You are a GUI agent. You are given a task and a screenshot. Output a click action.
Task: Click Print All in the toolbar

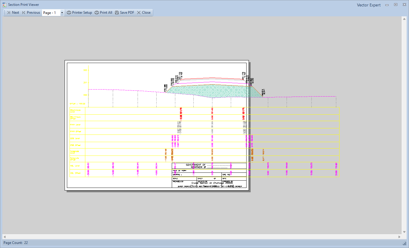point(103,13)
